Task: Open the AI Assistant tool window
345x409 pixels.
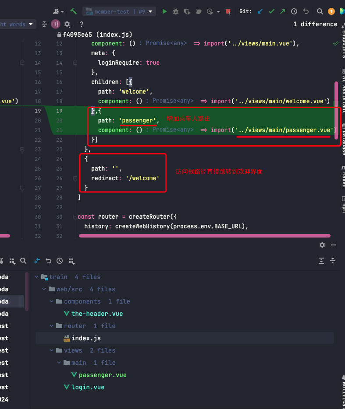Action: [343, 91]
